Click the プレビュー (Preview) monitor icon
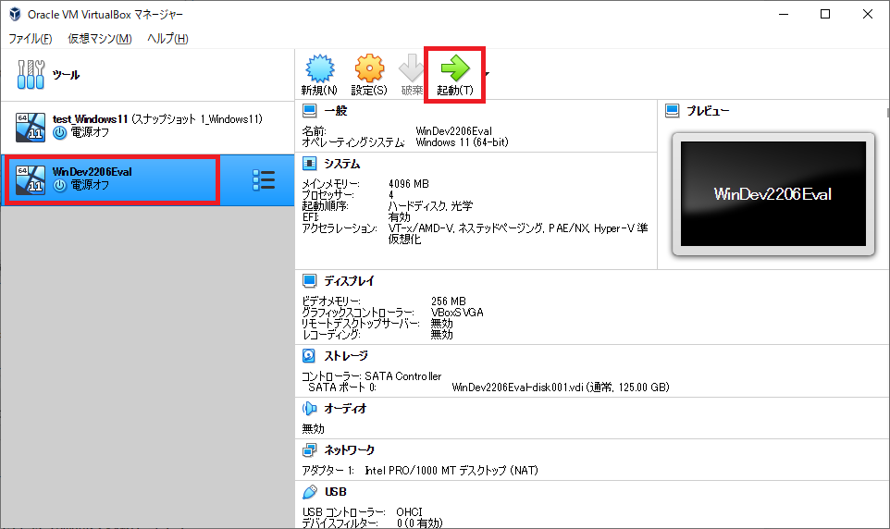This screenshot has height=529, width=890. tap(672, 111)
